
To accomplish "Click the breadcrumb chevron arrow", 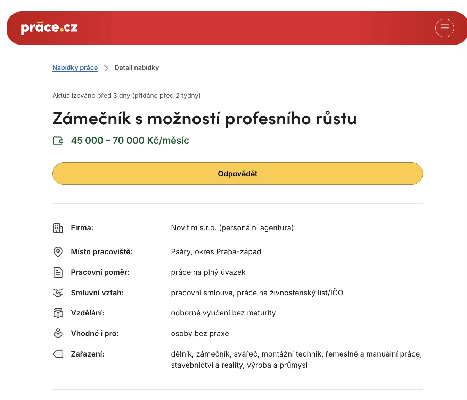I will click(106, 68).
